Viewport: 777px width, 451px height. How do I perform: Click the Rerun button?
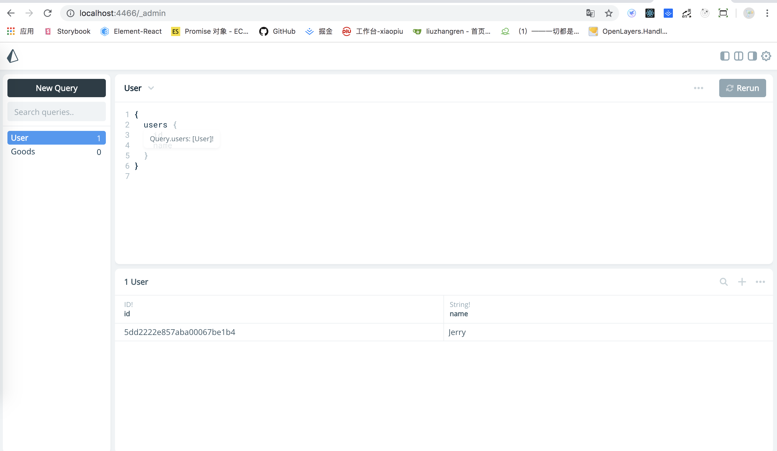coord(742,88)
